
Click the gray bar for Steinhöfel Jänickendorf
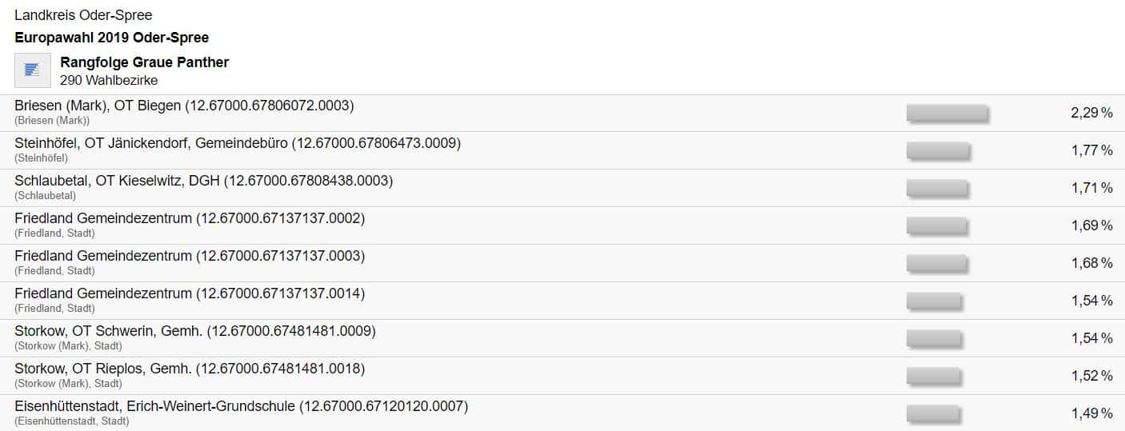click(x=938, y=151)
